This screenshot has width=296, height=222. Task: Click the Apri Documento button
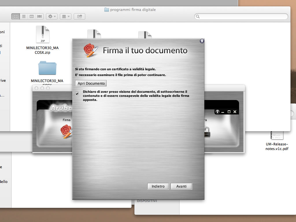[x=91, y=83]
